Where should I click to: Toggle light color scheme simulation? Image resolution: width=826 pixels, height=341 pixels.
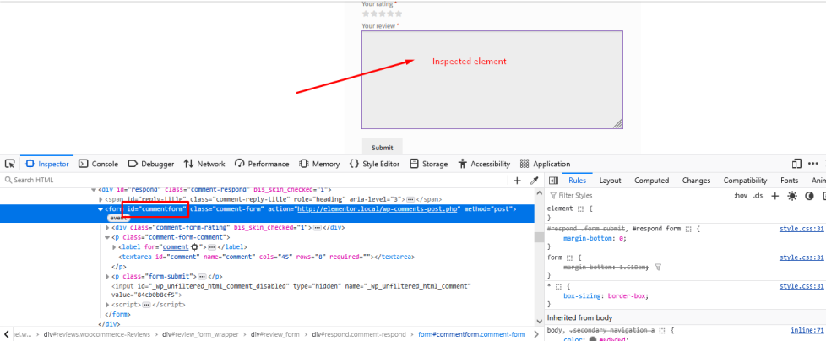792,196
